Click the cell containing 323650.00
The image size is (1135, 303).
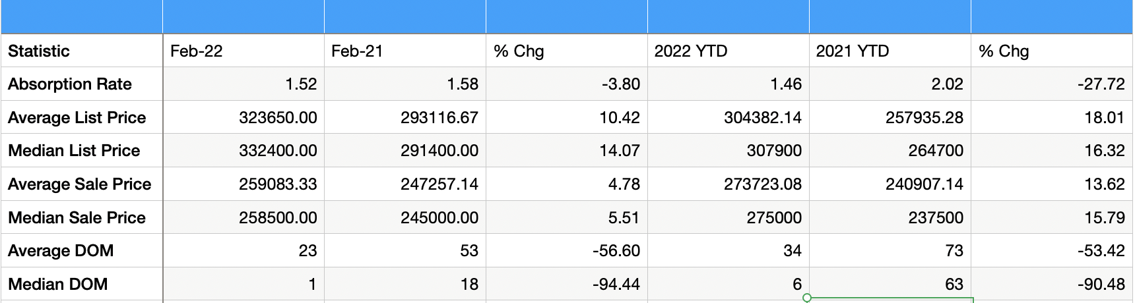pyautogui.click(x=243, y=117)
